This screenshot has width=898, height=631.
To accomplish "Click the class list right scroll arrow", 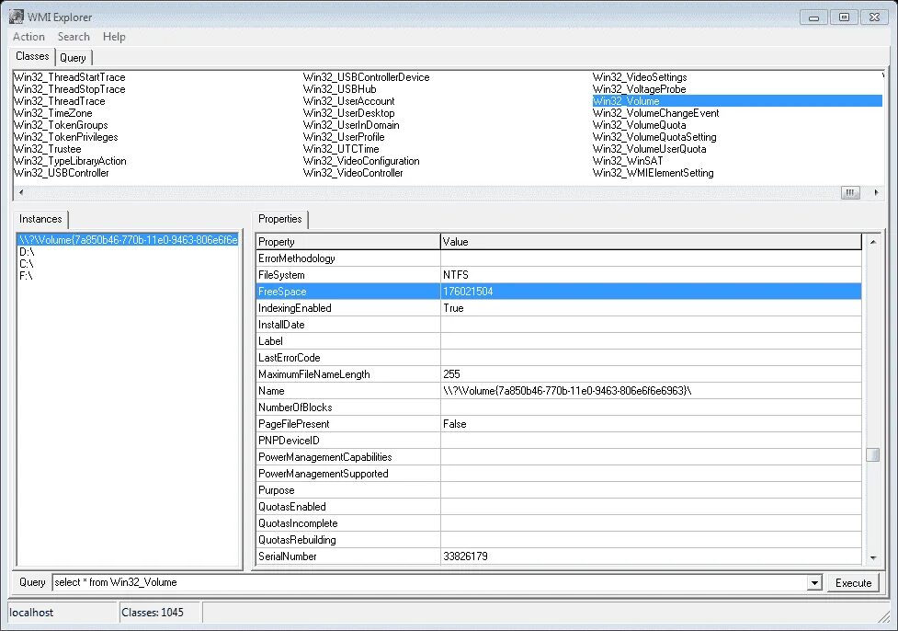I will tap(876, 192).
